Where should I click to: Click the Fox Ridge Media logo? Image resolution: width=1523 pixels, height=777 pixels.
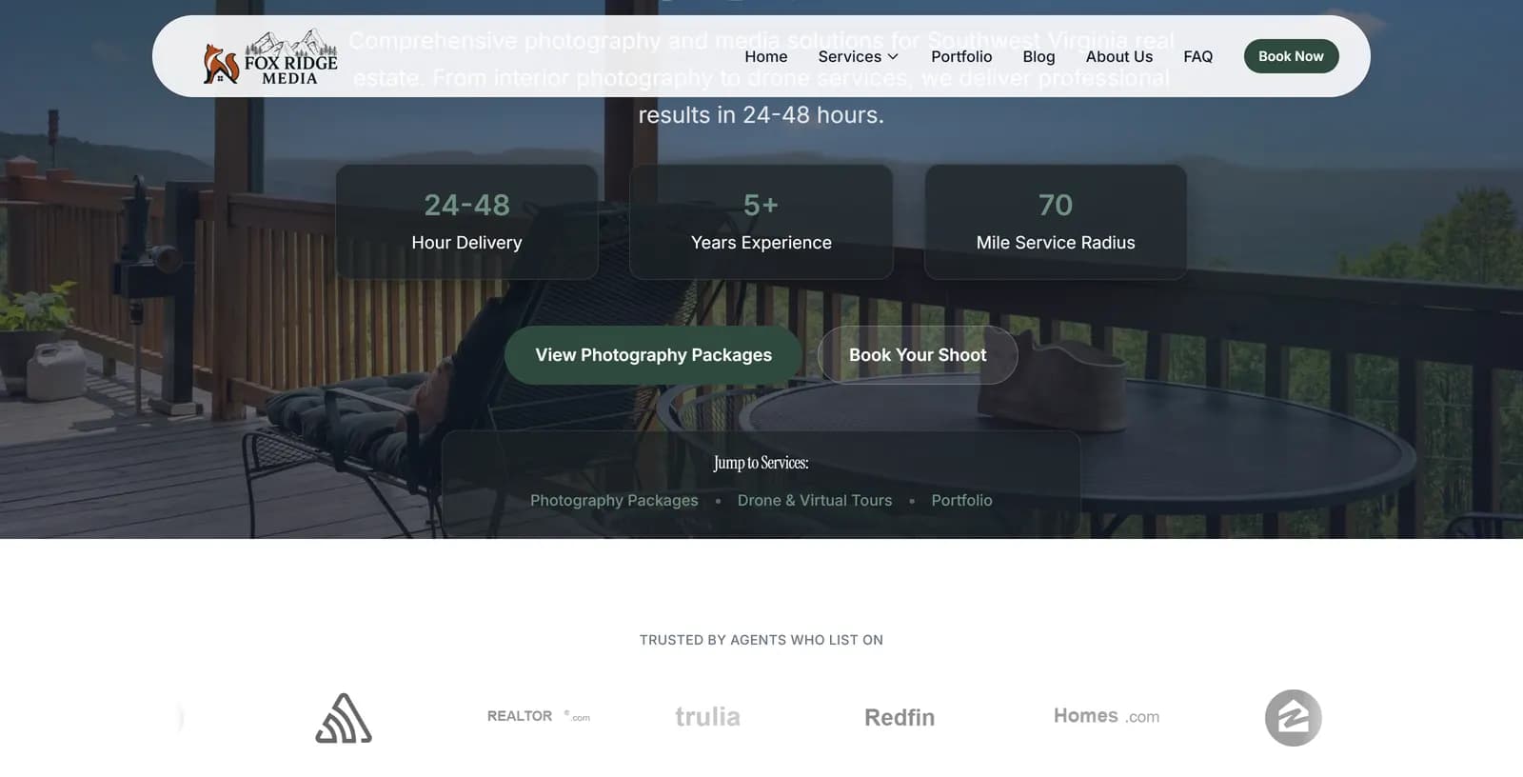click(270, 57)
